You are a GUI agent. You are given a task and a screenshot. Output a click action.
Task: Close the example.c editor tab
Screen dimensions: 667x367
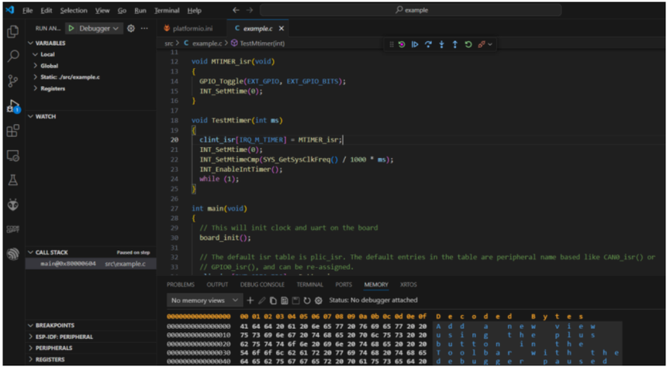[x=282, y=29]
